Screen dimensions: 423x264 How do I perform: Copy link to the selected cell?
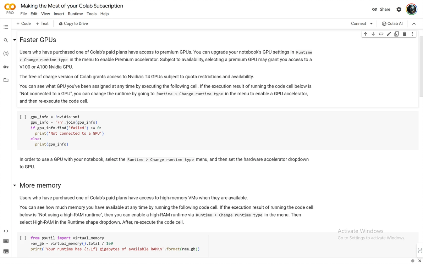pos(381,34)
